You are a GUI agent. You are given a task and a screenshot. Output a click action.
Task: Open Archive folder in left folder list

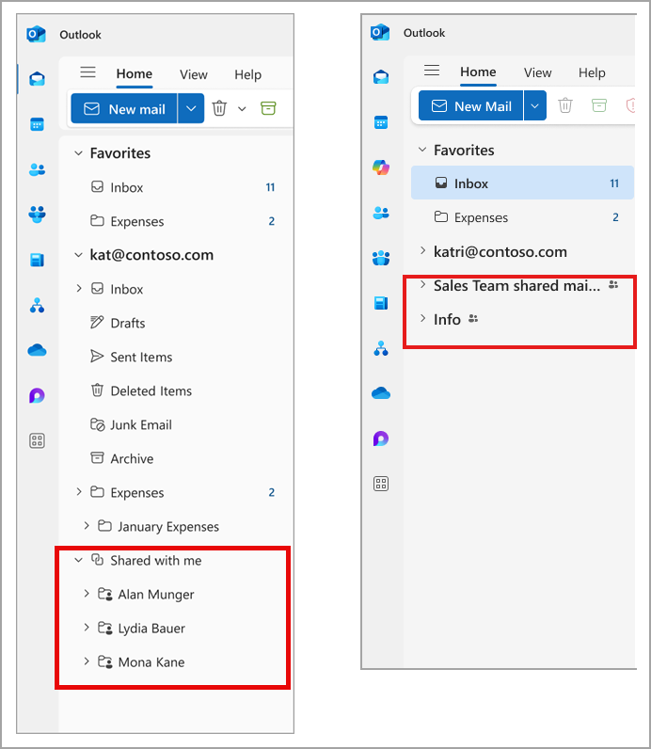(x=175, y=458)
